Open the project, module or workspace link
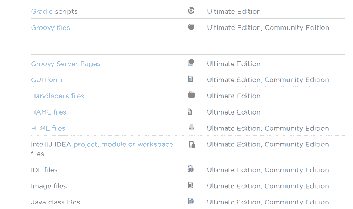The width and height of the screenshot is (353, 209). [123, 145]
